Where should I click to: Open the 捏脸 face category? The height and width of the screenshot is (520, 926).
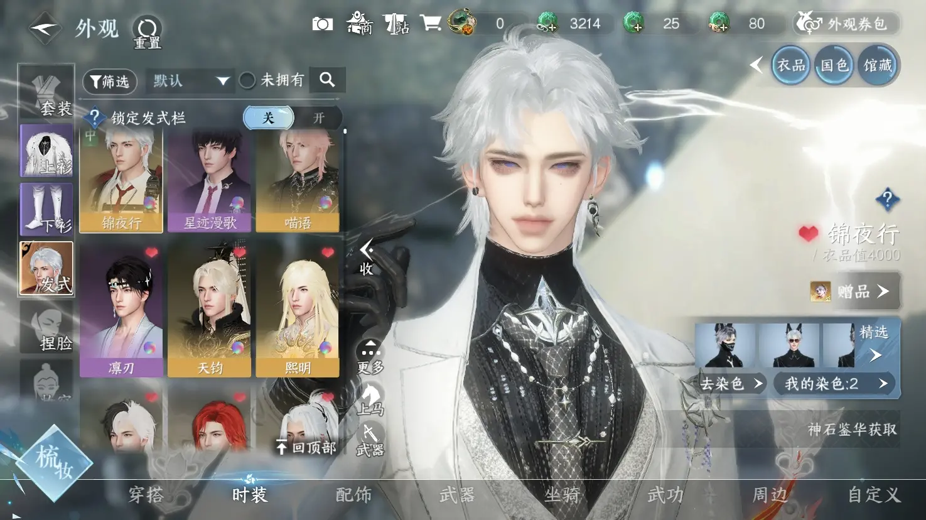(x=46, y=327)
